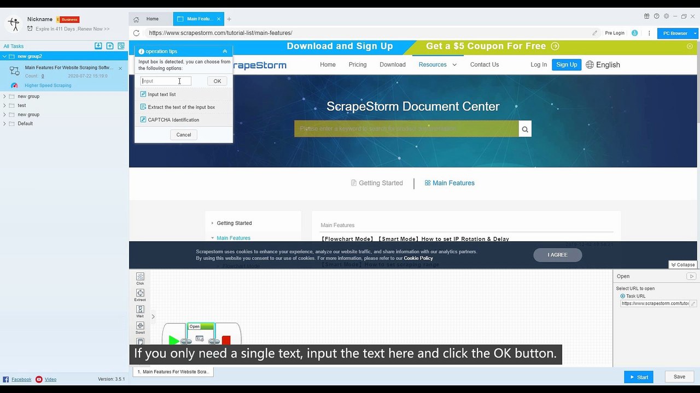Open settings via the gear icon
Screen dimensions: 700x393
coord(666,16)
